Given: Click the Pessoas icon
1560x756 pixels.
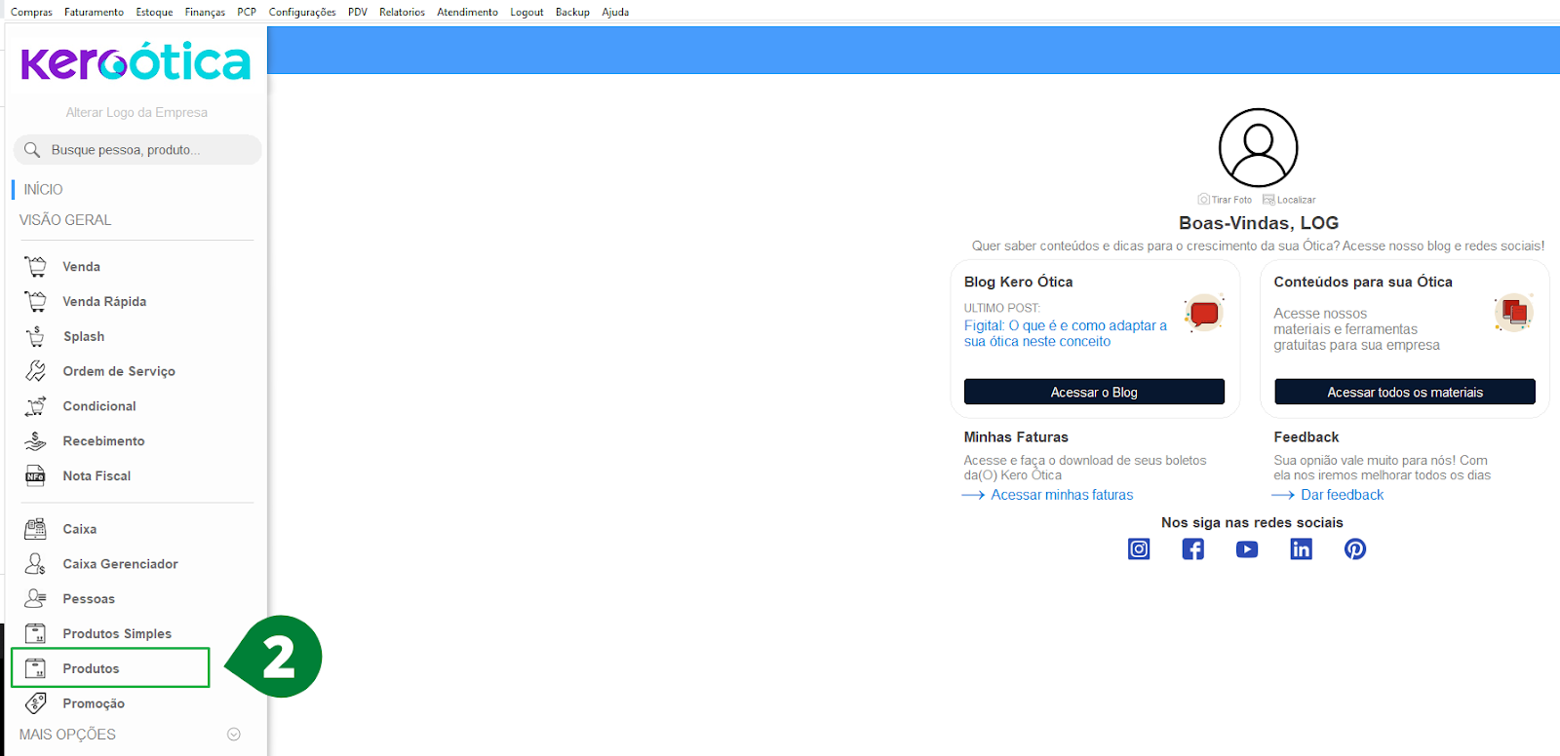Looking at the screenshot, I should click(35, 598).
